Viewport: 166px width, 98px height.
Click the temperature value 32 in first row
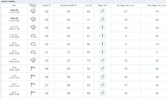47,11
